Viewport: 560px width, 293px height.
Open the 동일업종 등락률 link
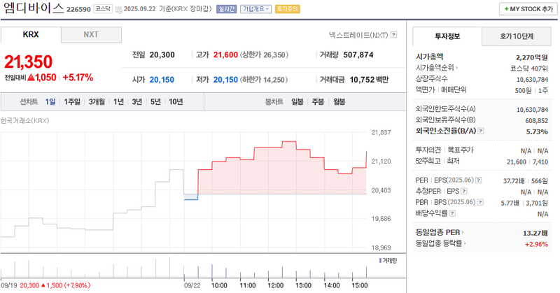441,243
